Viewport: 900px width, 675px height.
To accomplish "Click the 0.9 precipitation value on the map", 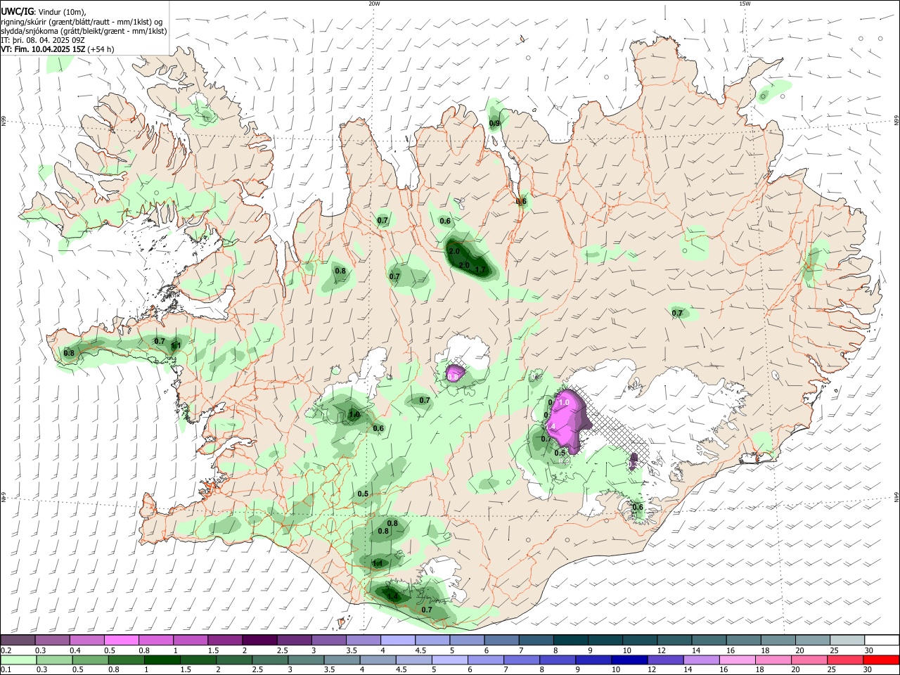I will tap(494, 123).
